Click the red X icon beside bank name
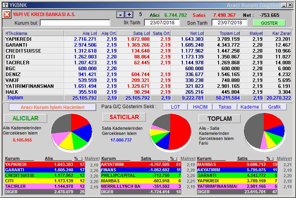This screenshot has width=296, height=198. tap(7, 14)
